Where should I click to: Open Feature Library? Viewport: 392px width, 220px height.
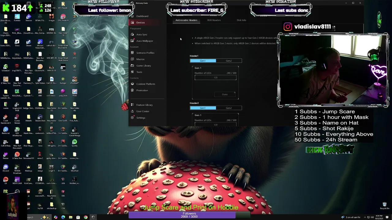[x=144, y=105]
